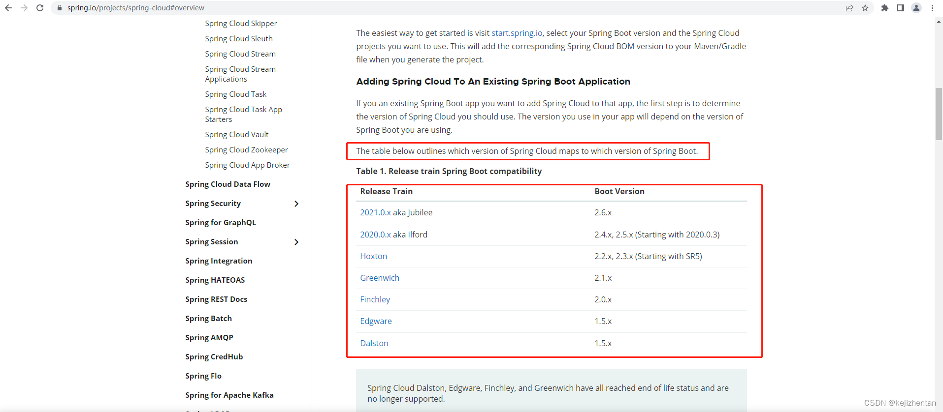This screenshot has height=412, width=943.
Task: Click the 2.6.x boot version cell
Action: (603, 212)
